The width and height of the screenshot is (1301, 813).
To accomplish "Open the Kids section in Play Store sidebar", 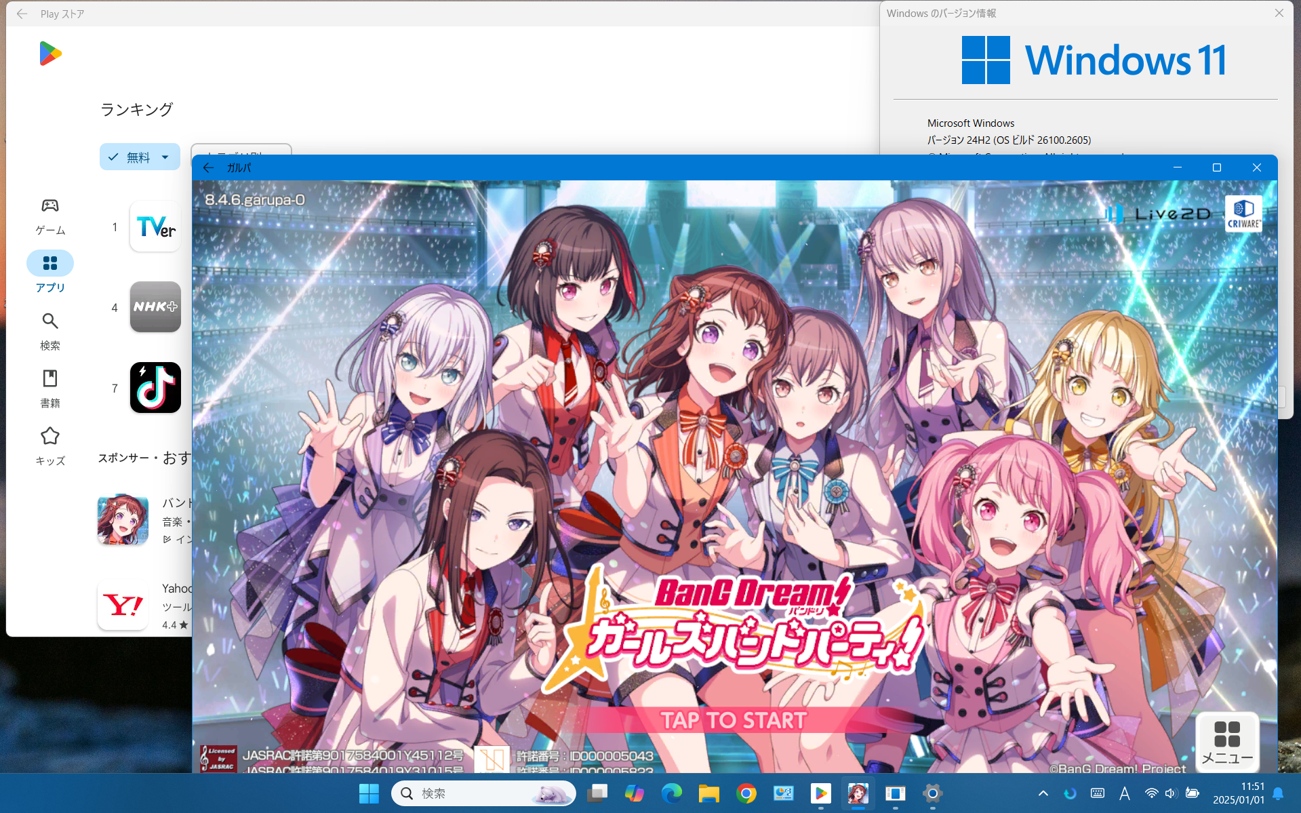I will point(50,447).
